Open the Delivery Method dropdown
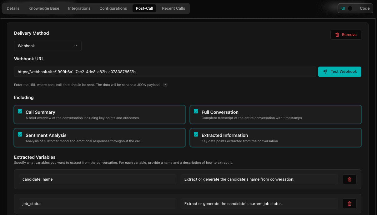The width and height of the screenshot is (377, 215). coord(48,46)
